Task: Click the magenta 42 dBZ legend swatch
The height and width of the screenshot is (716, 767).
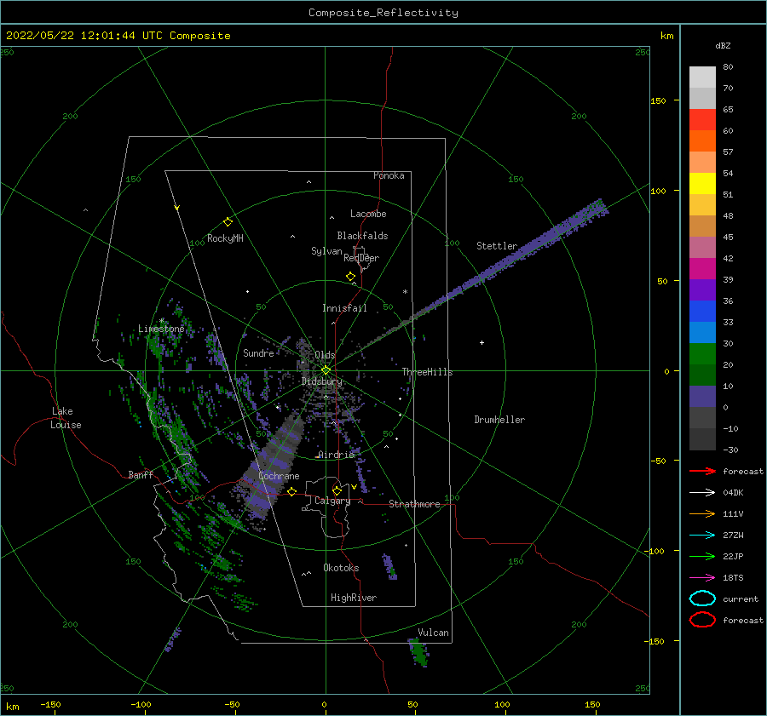Action: (x=702, y=269)
